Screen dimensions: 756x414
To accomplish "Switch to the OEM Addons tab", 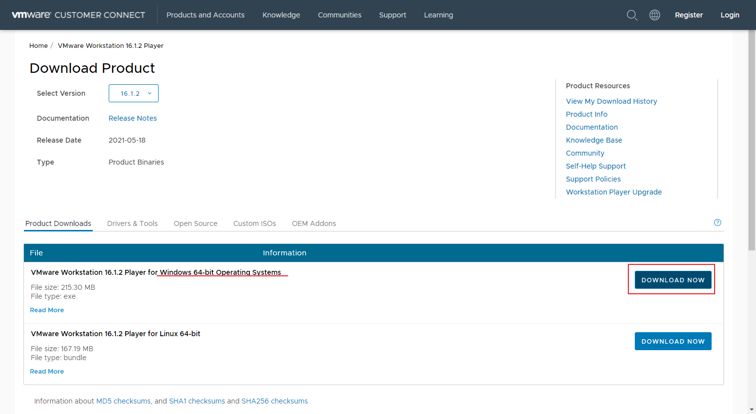I will 314,223.
